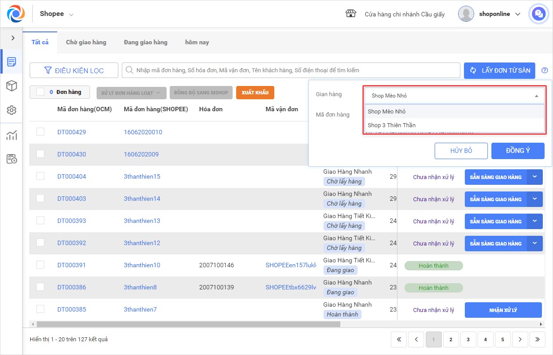Screen dimensions: 553x355
Task: Open the orders list icon in sidebar
Action: click(x=12, y=62)
